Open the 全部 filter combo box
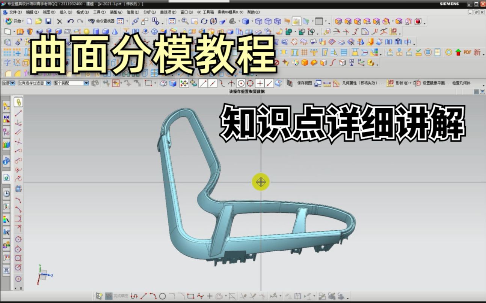486x303 pixels. click(8, 83)
